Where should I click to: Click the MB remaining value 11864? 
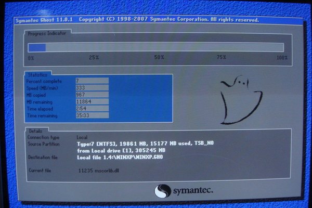[92, 101]
